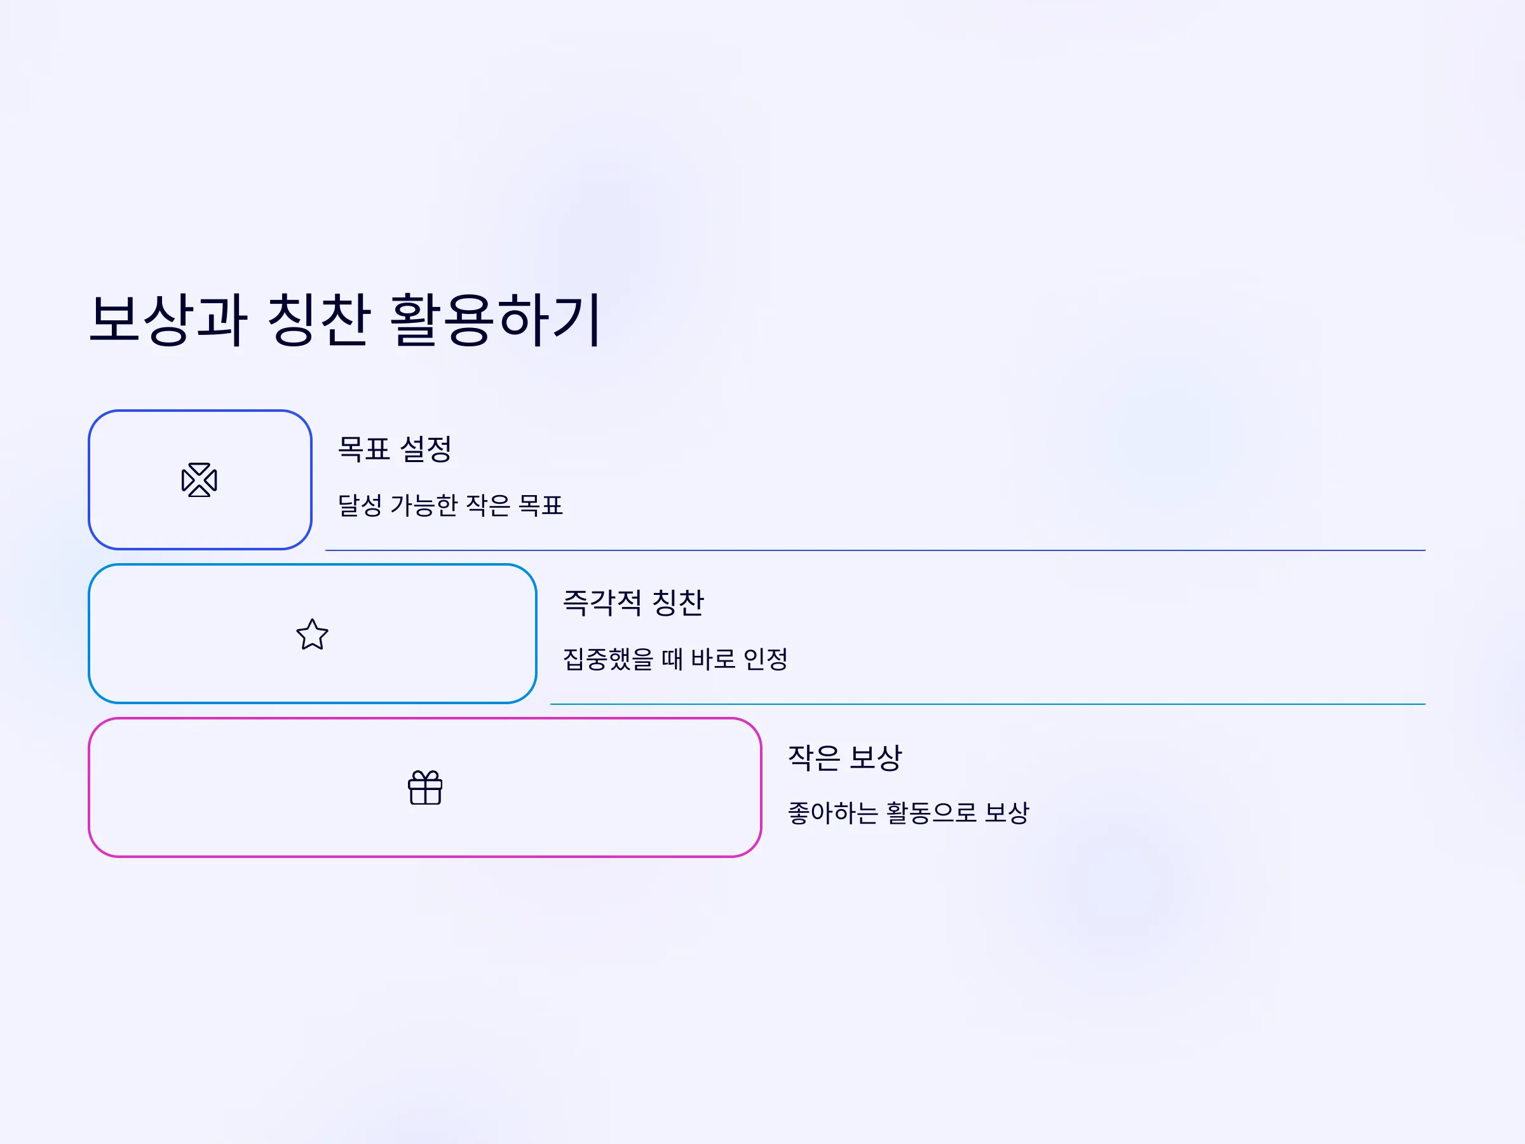Click the 즉각적 칭찬 heading
The width and height of the screenshot is (1525, 1144).
pyautogui.click(x=634, y=603)
